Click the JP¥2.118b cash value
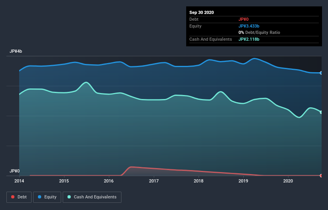This screenshot has height=210, width=328. click(249, 39)
